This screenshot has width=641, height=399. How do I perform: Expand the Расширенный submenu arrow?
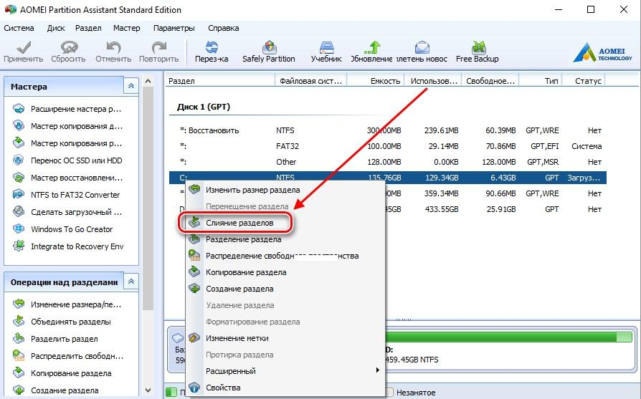click(x=377, y=370)
